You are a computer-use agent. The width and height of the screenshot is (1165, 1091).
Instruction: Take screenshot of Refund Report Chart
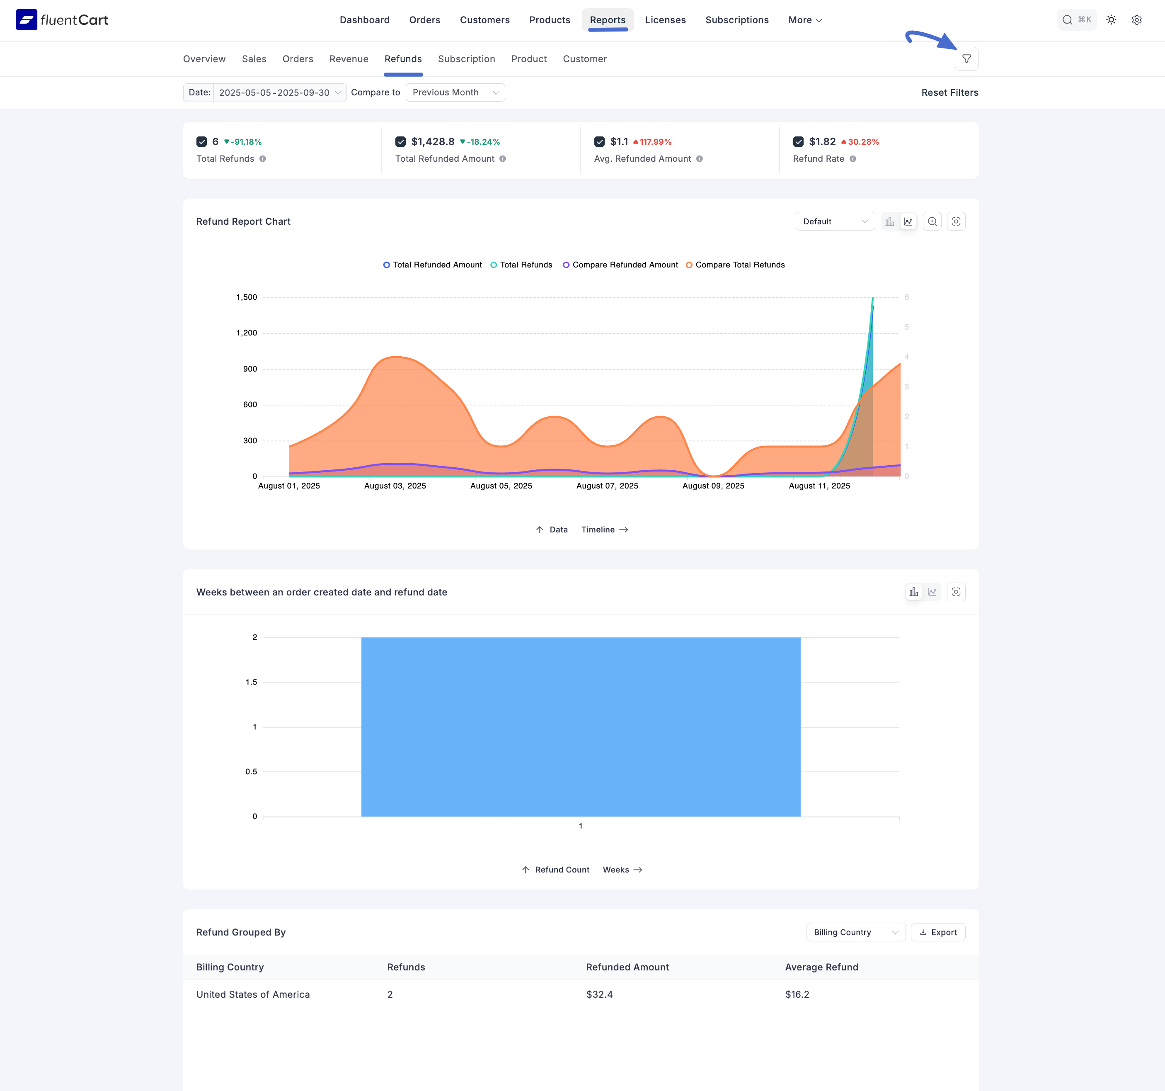tap(956, 221)
